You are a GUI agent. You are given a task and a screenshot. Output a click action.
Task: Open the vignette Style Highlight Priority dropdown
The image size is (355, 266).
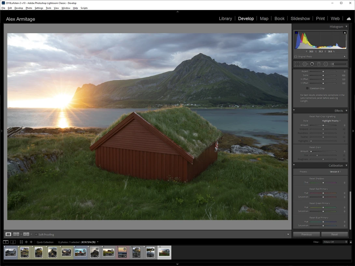point(331,121)
